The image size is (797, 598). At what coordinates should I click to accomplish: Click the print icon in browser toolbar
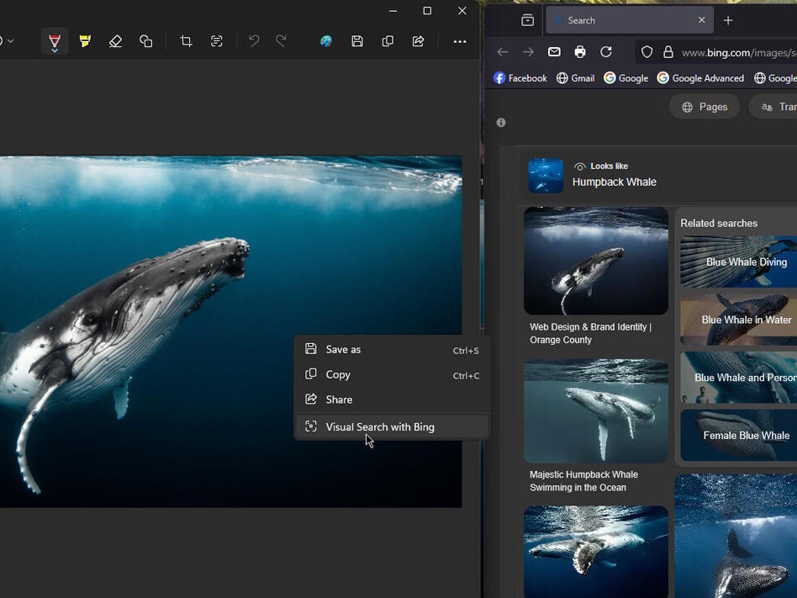pyautogui.click(x=580, y=52)
